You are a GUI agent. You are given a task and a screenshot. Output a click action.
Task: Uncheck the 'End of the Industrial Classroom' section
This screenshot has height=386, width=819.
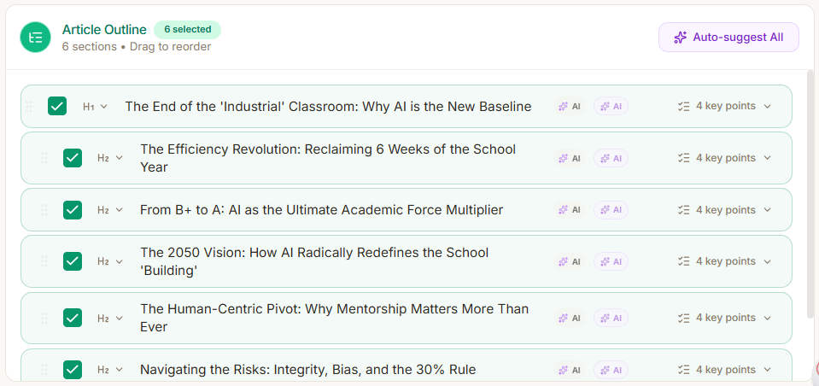57,107
